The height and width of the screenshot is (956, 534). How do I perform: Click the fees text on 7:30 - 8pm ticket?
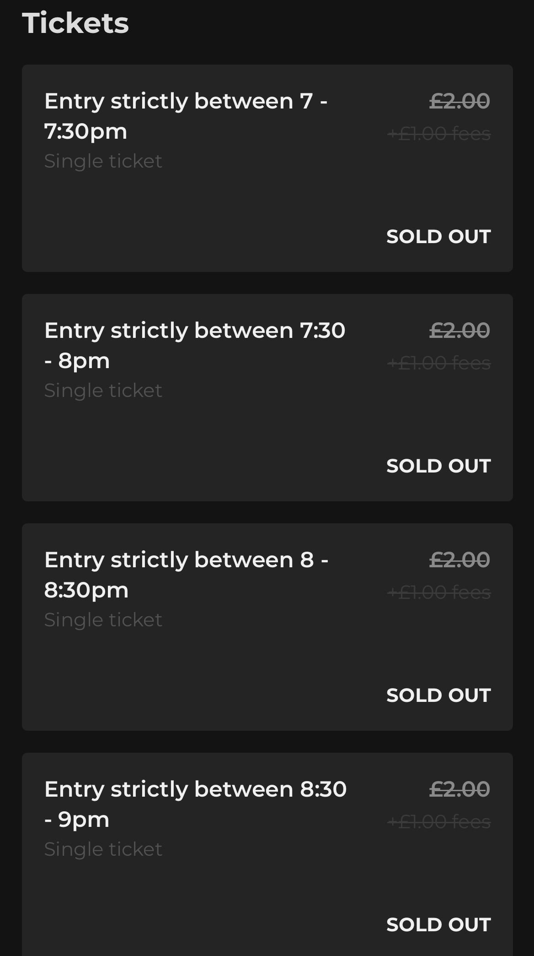439,363
